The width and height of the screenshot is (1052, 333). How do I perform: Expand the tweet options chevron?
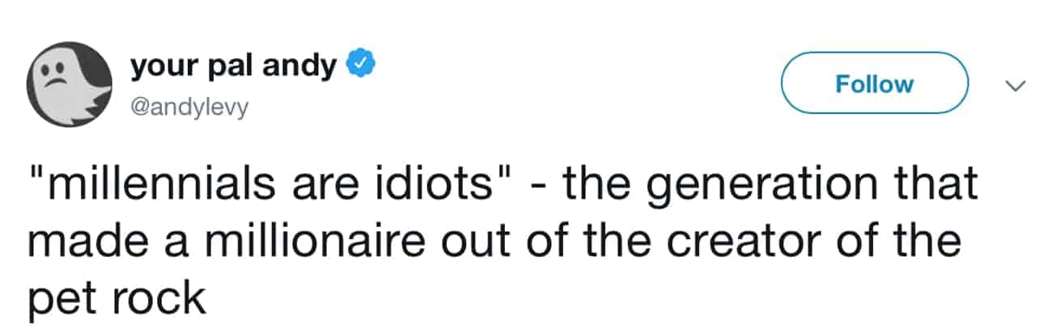[x=1016, y=84]
